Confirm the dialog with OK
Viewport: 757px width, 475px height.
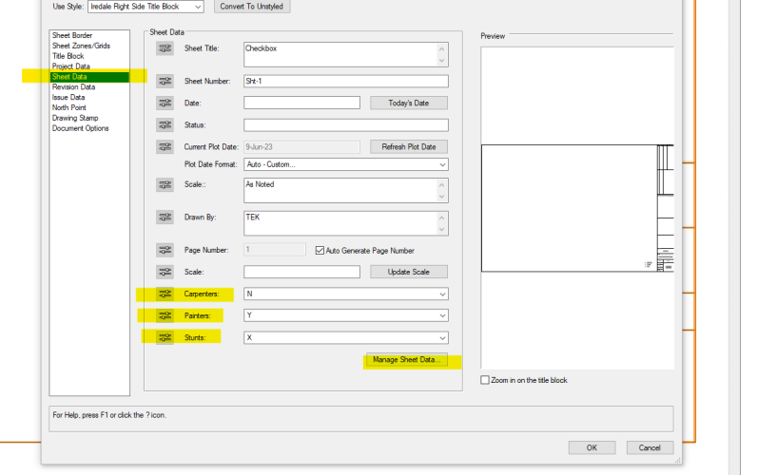pyautogui.click(x=592, y=447)
